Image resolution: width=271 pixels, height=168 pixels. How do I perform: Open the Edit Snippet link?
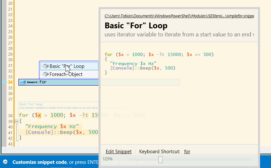[x=119, y=152]
